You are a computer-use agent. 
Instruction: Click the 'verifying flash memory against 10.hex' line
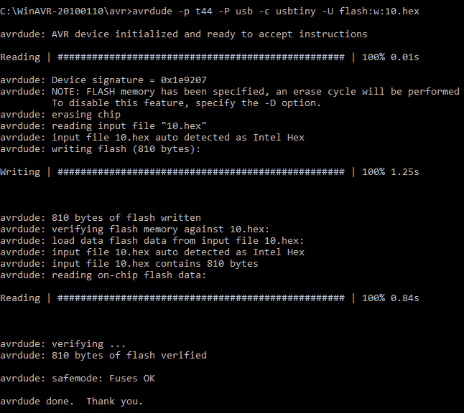tap(135, 229)
